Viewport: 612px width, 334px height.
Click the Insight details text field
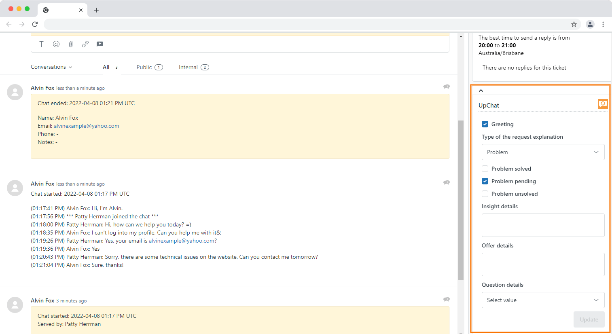click(x=543, y=225)
